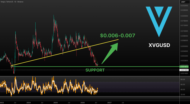The image size is (190, 104).
Task: Click the Jul label after 2027
Action: 123,103
